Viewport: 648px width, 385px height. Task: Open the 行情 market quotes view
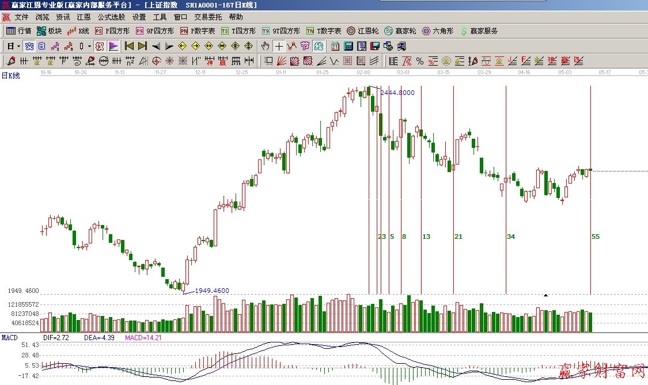coord(18,31)
